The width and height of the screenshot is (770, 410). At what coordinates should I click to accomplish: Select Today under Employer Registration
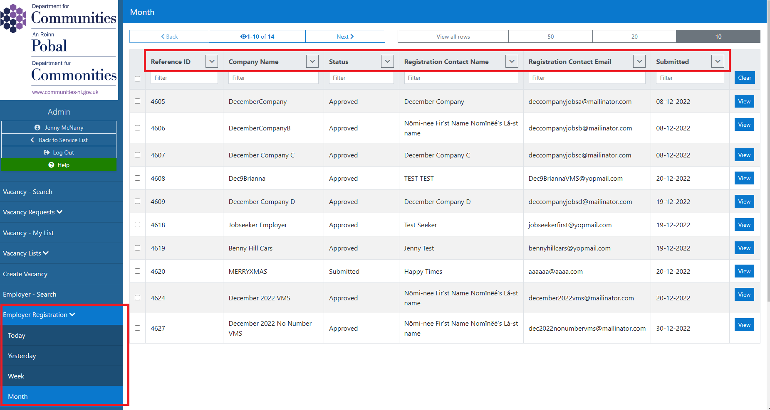point(62,336)
